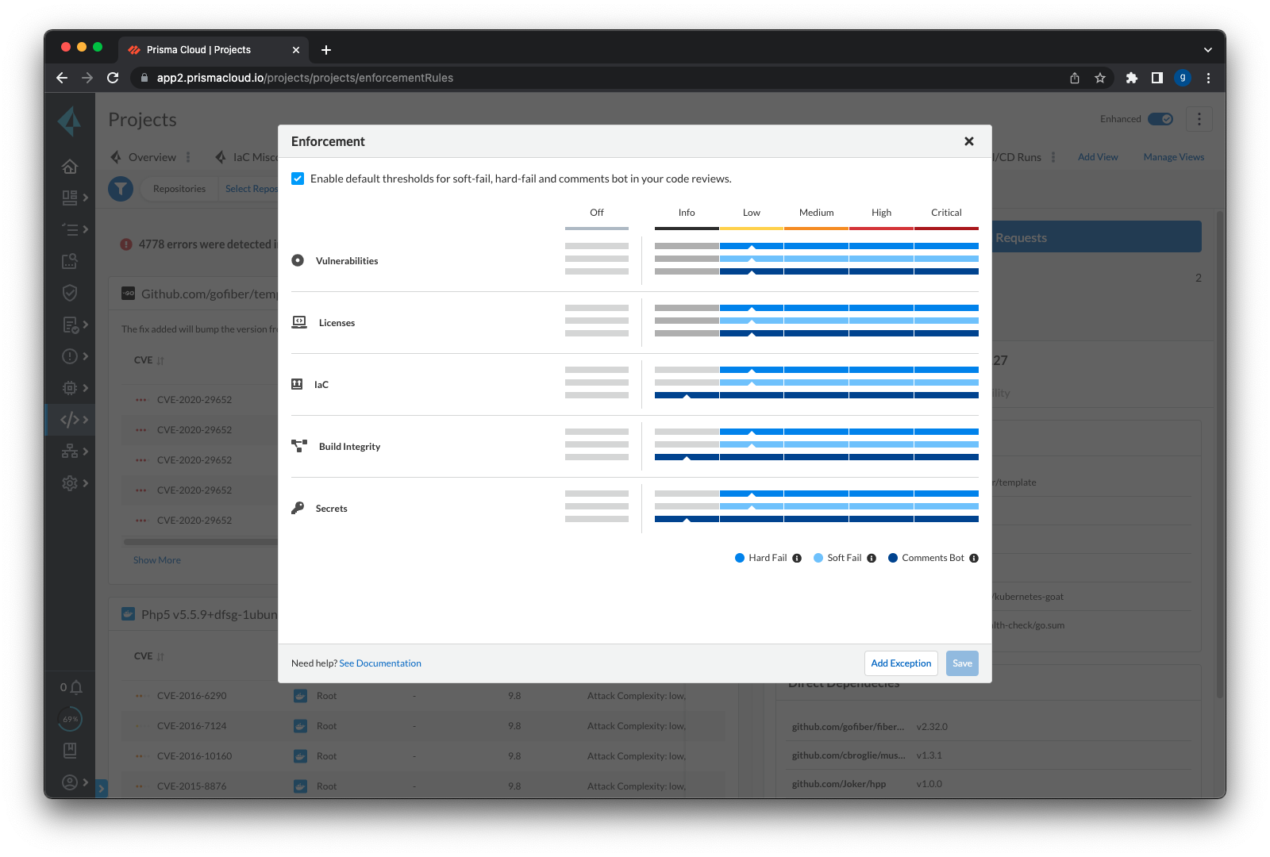This screenshot has height=857, width=1270.
Task: Expand the Compute sidebar item
Action: click(75, 388)
